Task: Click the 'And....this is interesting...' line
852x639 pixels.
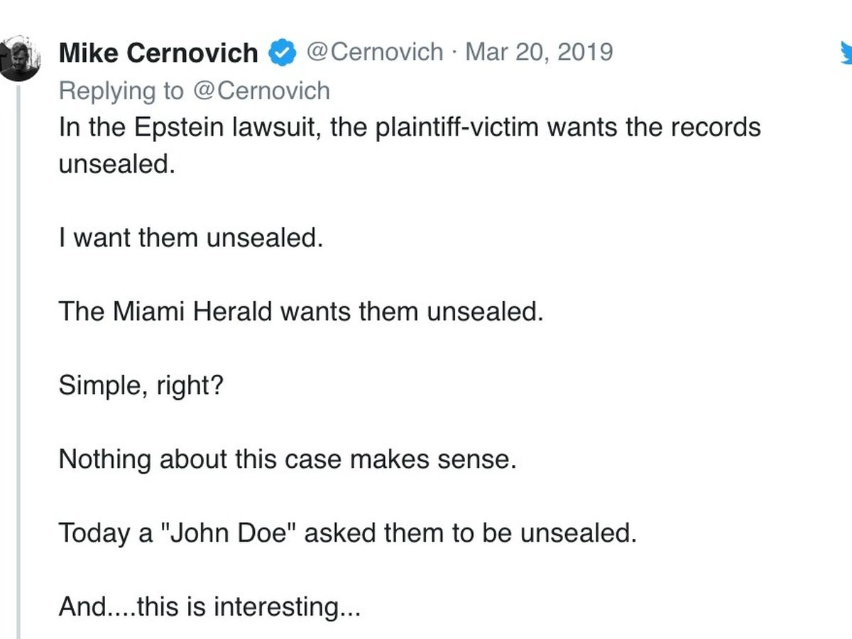Action: [209, 606]
